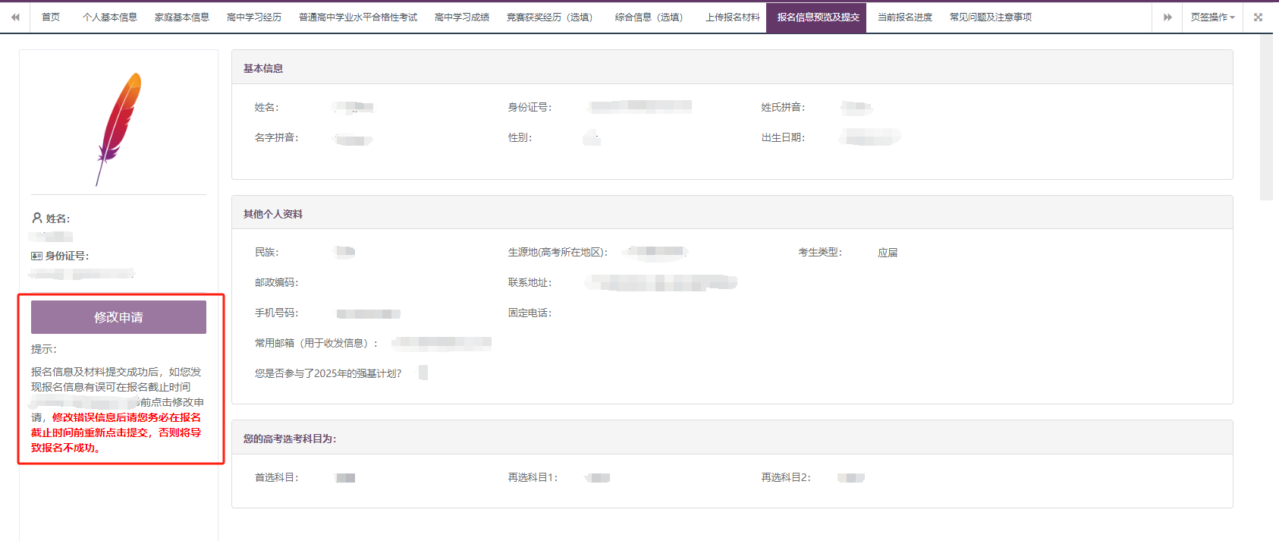Viewport: 1279px width, 541px height.
Task: Go to the 上传报名材料 tab
Action: click(733, 17)
